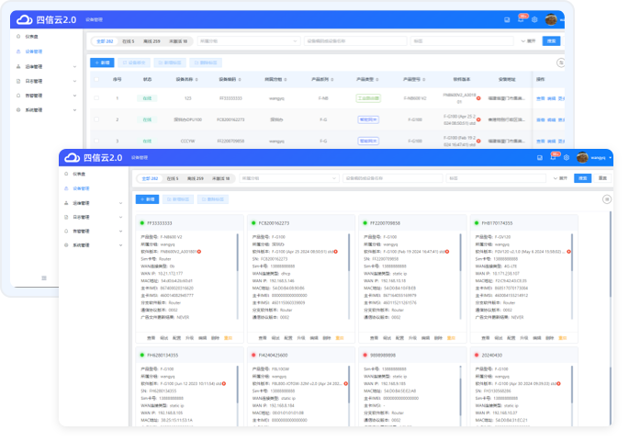Viewport: 629px width, 442px height.
Task: Click the red version badge in back-window row 2
Action: 478,119
